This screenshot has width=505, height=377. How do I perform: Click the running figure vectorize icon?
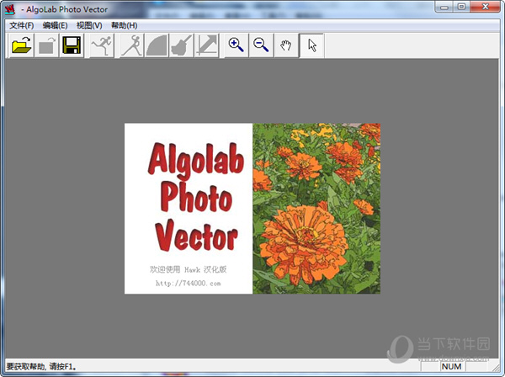point(102,45)
